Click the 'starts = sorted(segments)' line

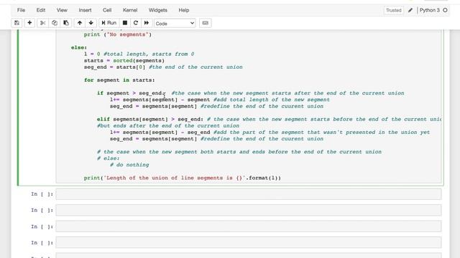coord(124,60)
